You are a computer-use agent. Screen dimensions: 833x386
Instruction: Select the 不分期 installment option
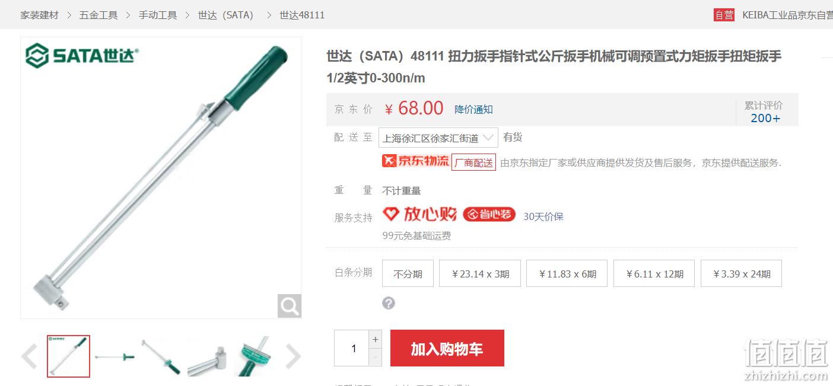408,273
